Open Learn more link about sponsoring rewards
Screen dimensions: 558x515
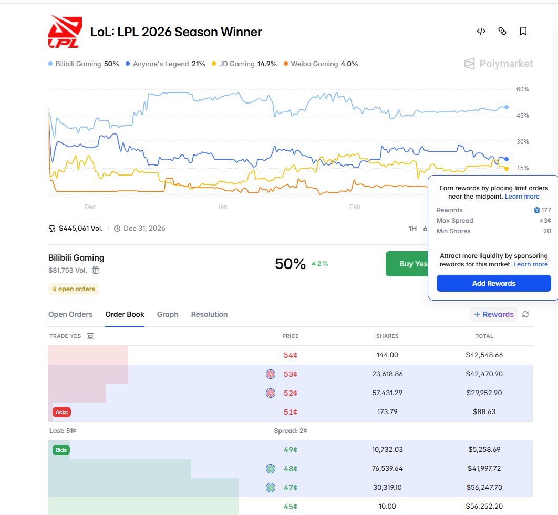(531, 264)
